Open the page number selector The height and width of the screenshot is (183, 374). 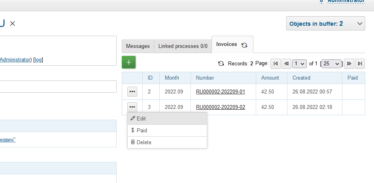(299, 63)
